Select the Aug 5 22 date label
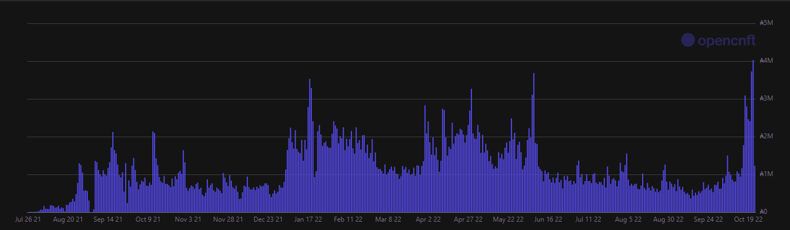Screen dimensions: 790x230 [x=628, y=219]
